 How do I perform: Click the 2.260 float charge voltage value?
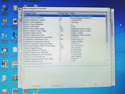coord(61,29)
